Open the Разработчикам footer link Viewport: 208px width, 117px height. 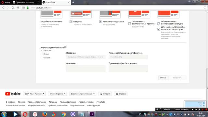(x=86, y=102)
